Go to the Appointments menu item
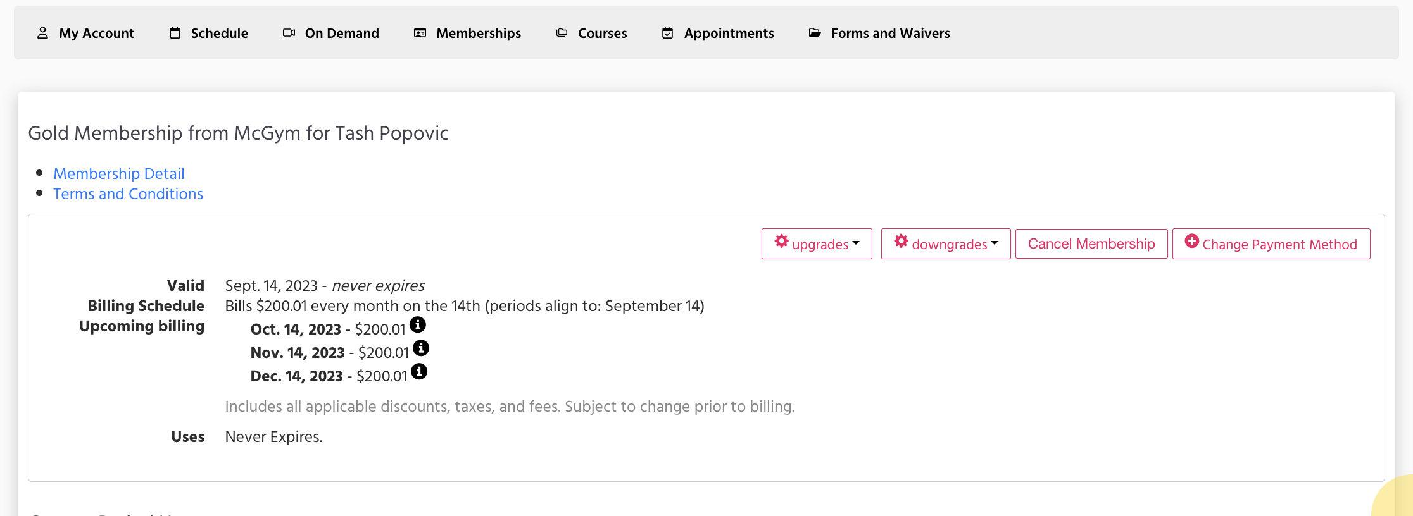The image size is (1413, 516). point(729,34)
